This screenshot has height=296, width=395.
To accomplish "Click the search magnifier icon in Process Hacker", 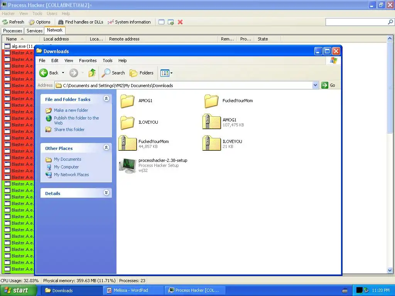I will click(390, 22).
